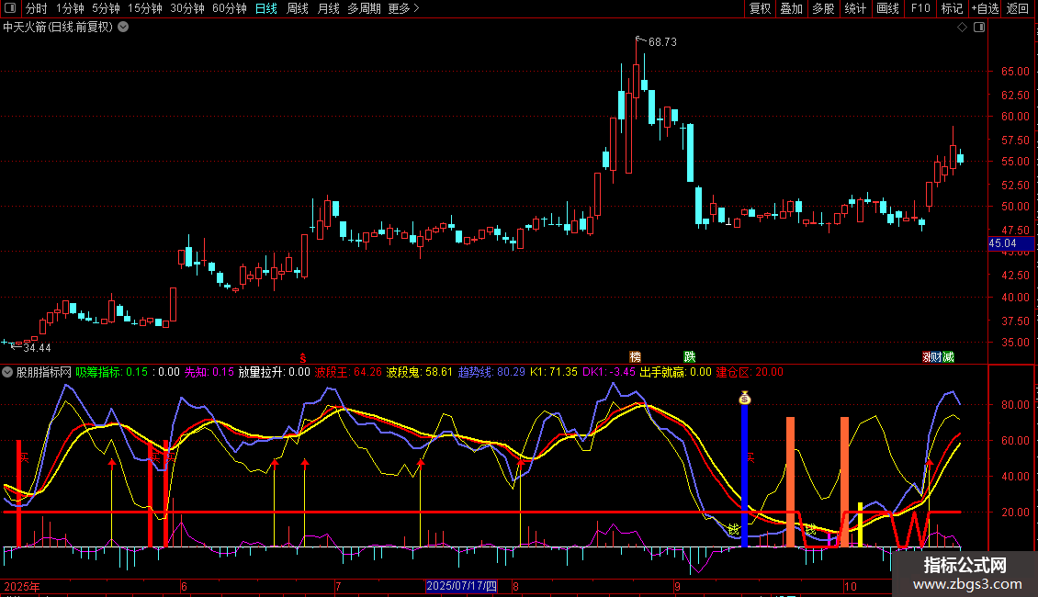1038x597 pixels.
Task: Switch to 周线 weekly chart
Action: pyautogui.click(x=298, y=8)
